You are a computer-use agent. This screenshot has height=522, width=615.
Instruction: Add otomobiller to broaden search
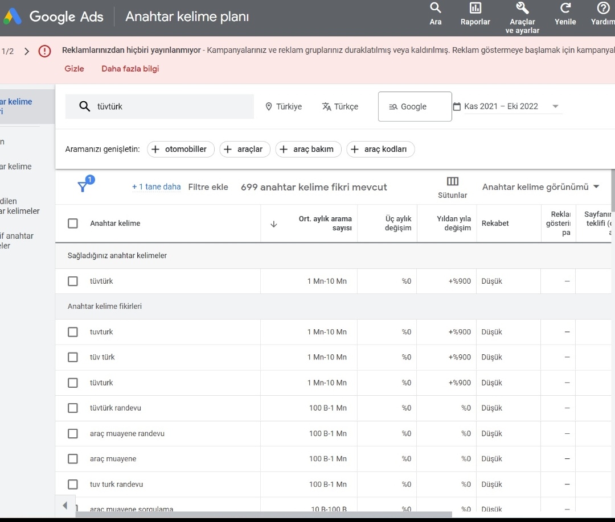[181, 149]
